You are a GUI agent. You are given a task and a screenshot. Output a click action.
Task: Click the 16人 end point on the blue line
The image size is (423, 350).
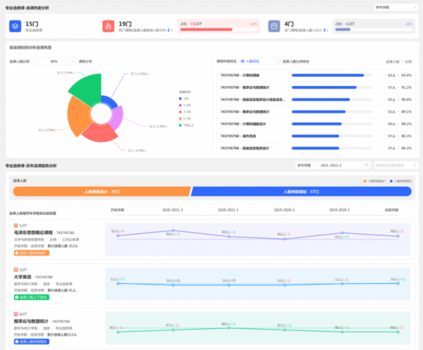398,283
